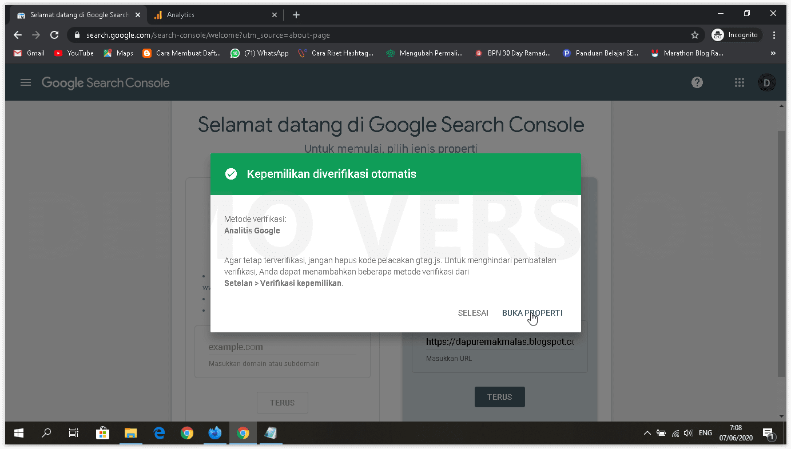Show hidden system tray icons
Image resolution: width=791 pixels, height=449 pixels.
647,433
